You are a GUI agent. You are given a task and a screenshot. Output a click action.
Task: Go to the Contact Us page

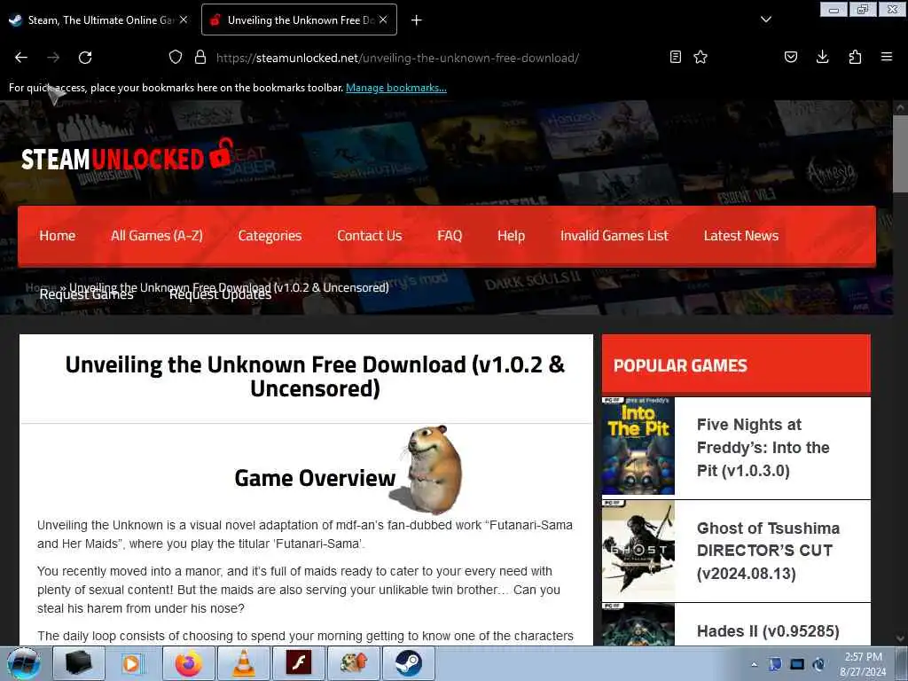[370, 236]
